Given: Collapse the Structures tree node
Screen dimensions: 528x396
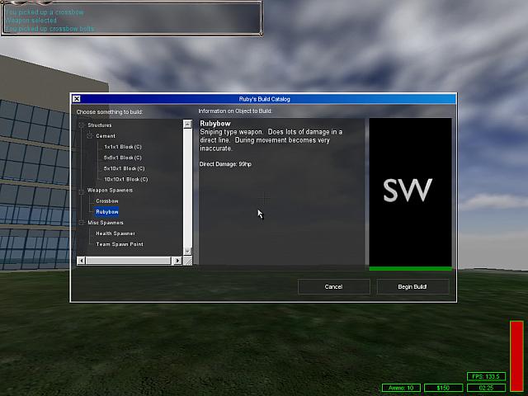Looking at the screenshot, I should 82,125.
